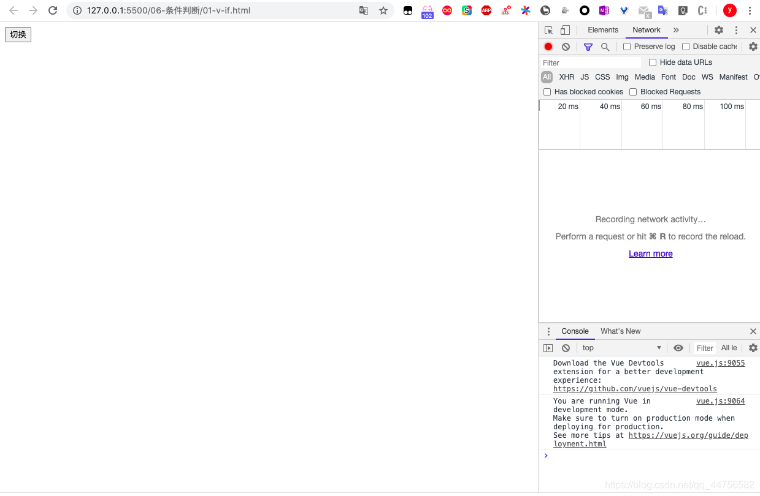This screenshot has height=496, width=760.
Task: Open the All levels log dropdown
Action: point(729,348)
